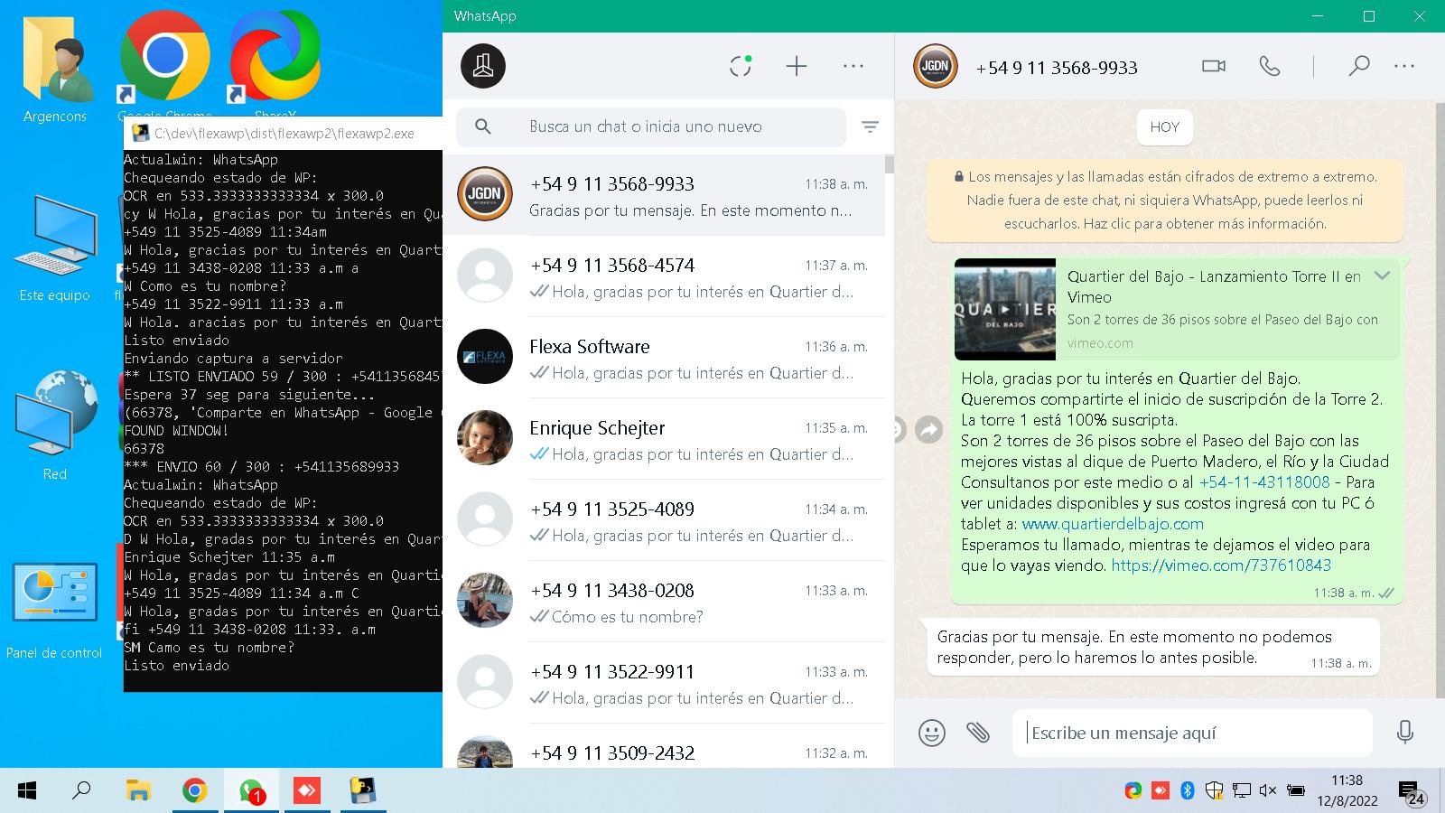Play the Quartier del Bajo Vimeo thumbnail
This screenshot has height=813, width=1445.
pos(1004,309)
